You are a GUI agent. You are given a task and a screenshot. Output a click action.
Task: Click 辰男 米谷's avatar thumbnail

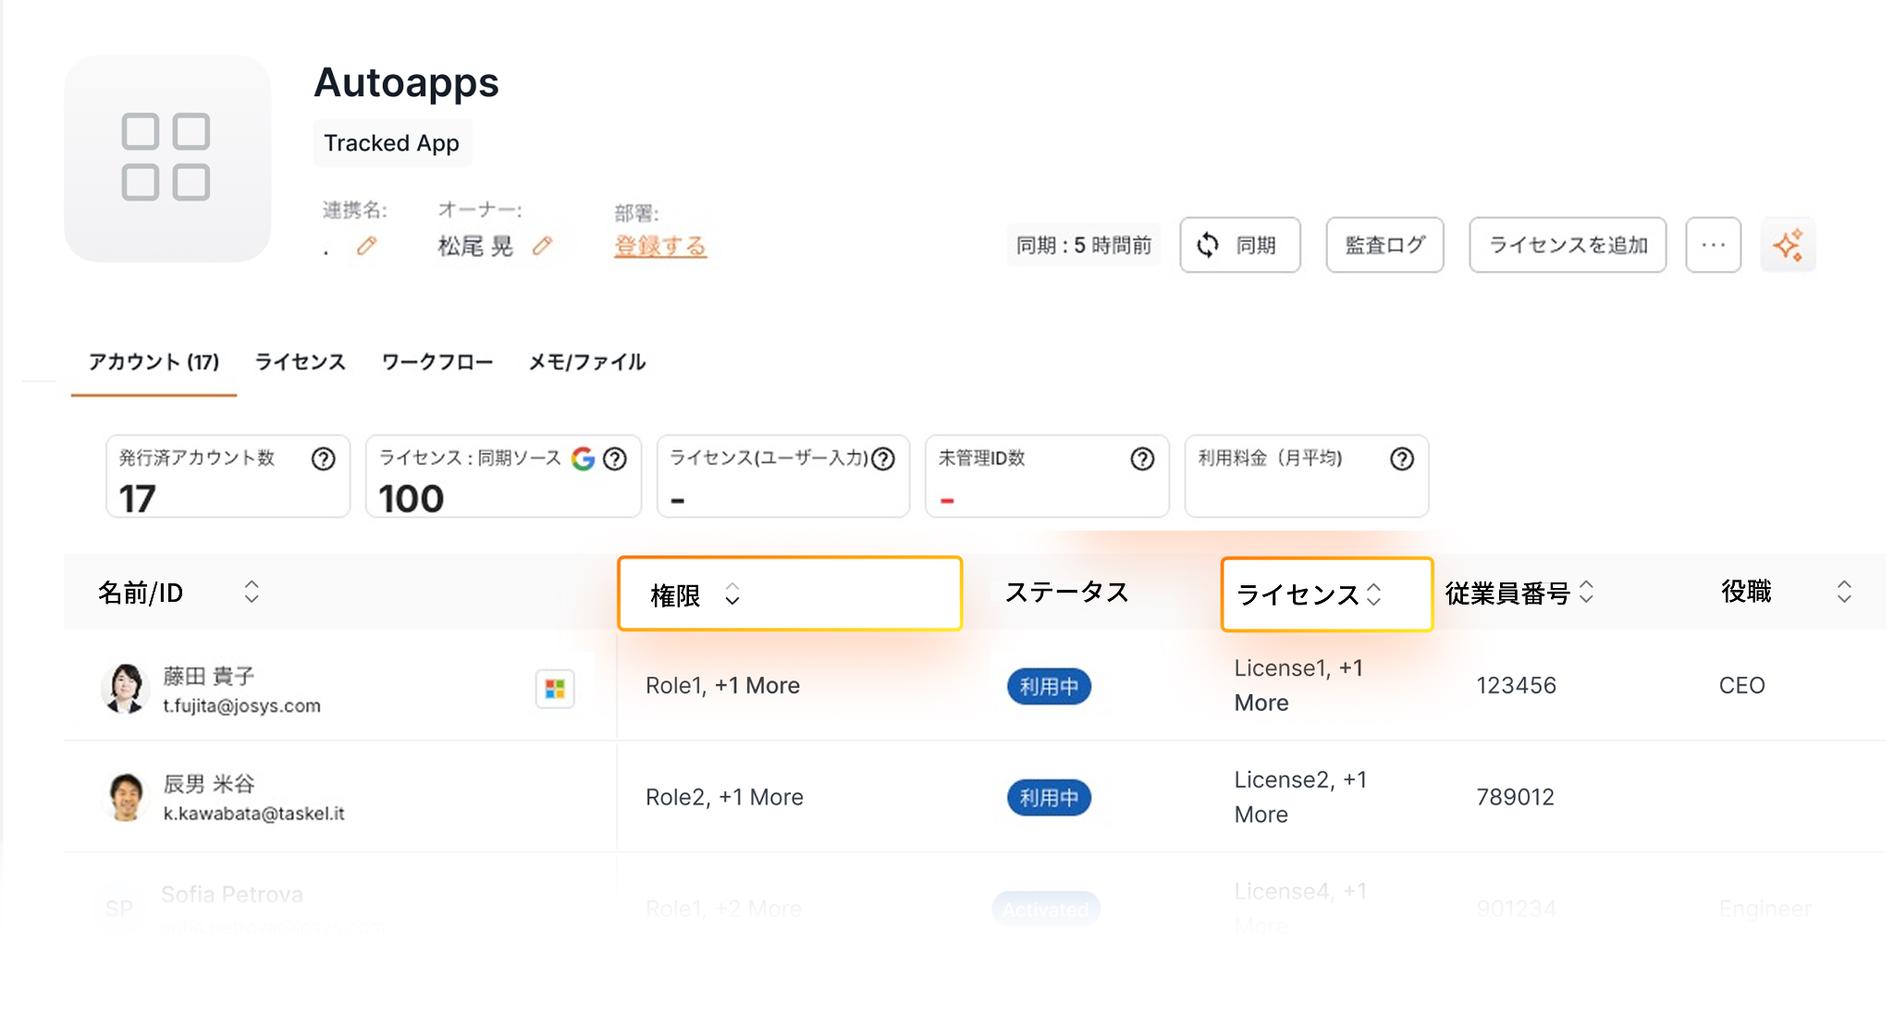click(x=126, y=797)
